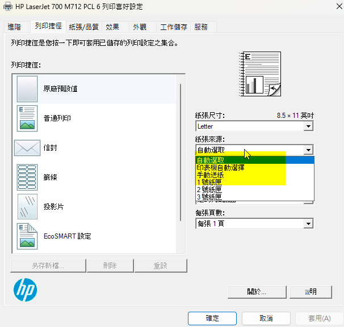Open the 工作儲存 tab

(174, 27)
